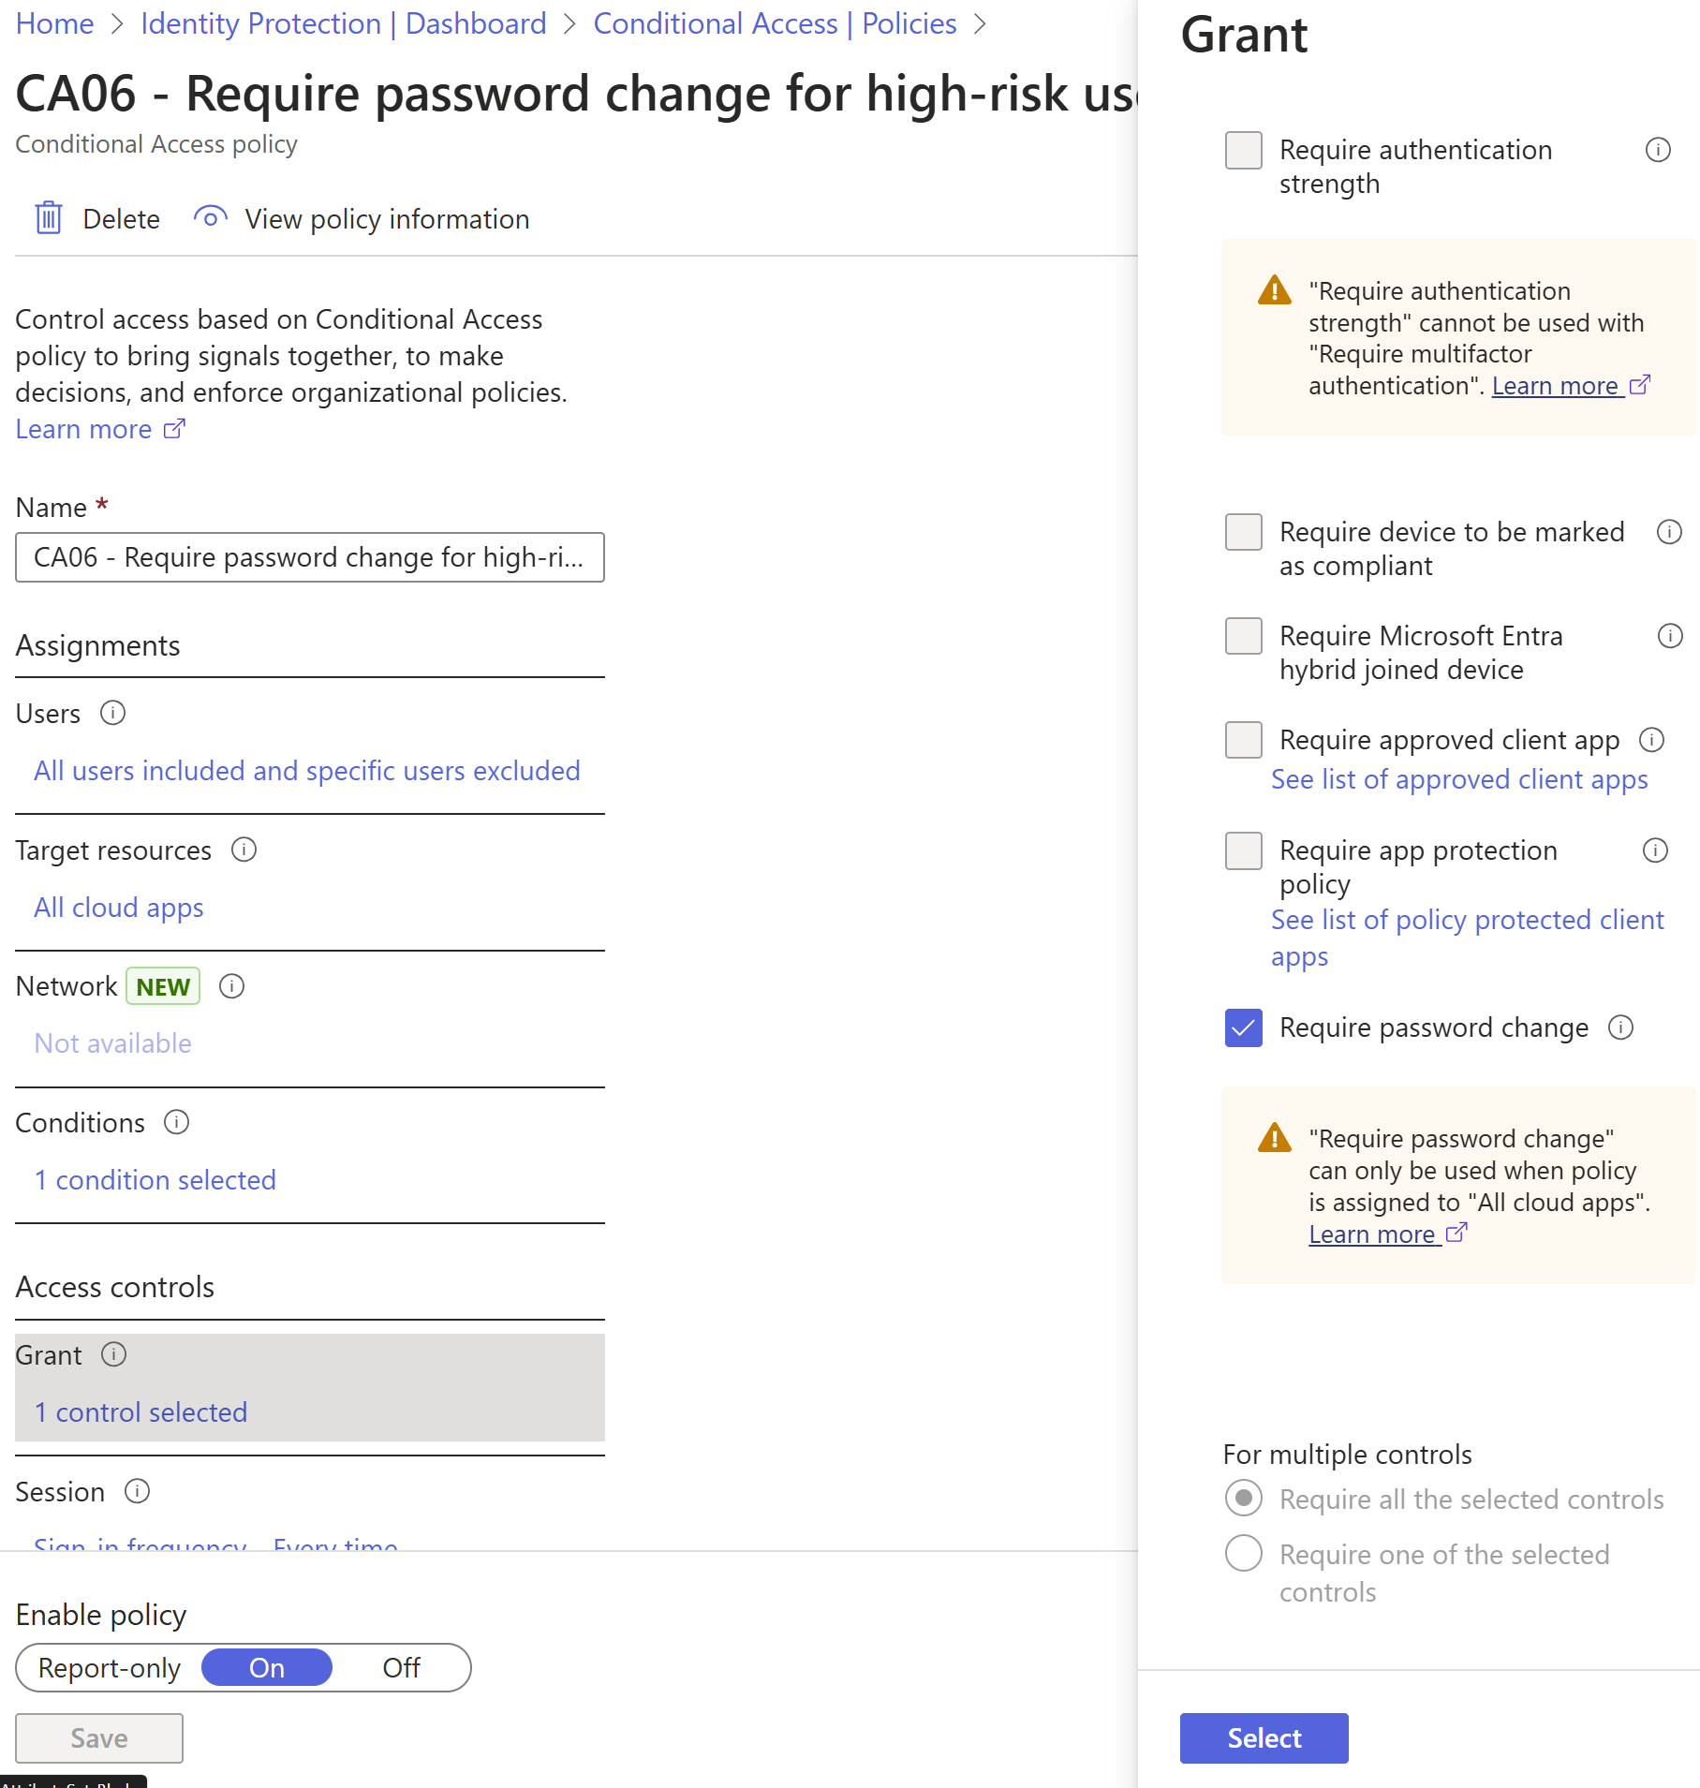The height and width of the screenshot is (1788, 1700).
Task: Go to Identity Protection | Dashboard breadcrumb
Action: (x=344, y=23)
